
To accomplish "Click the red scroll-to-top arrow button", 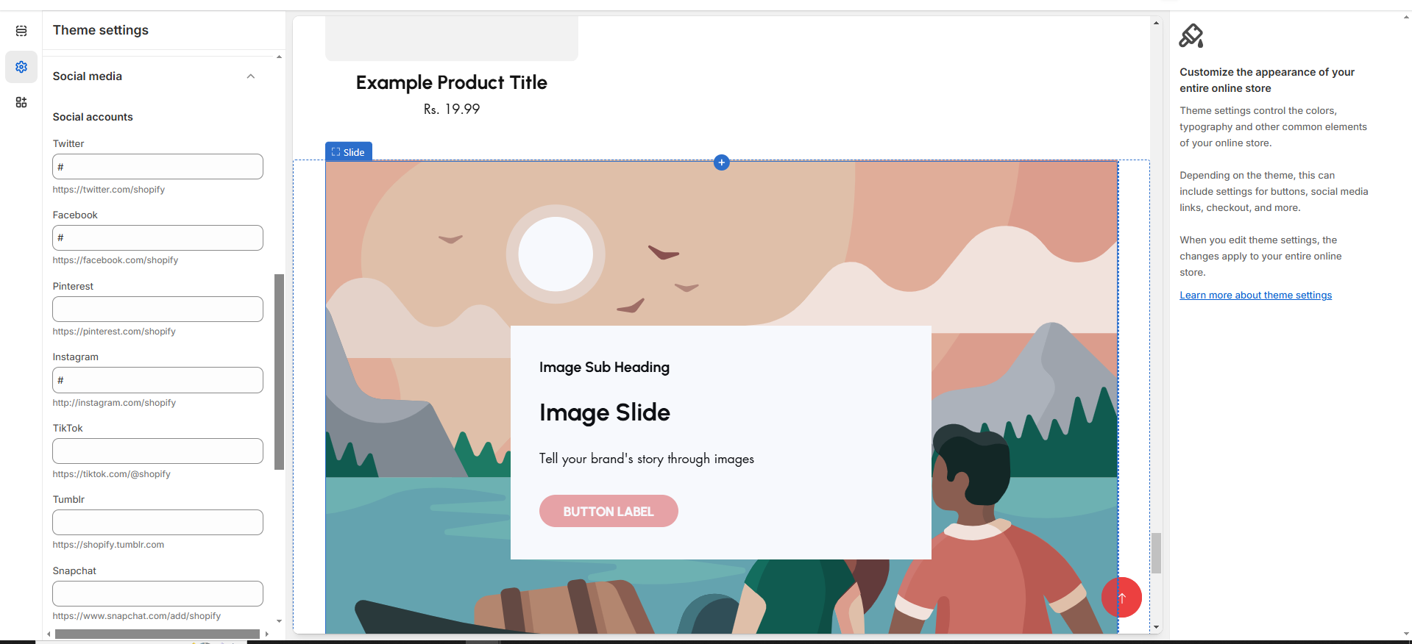I will click(x=1121, y=597).
